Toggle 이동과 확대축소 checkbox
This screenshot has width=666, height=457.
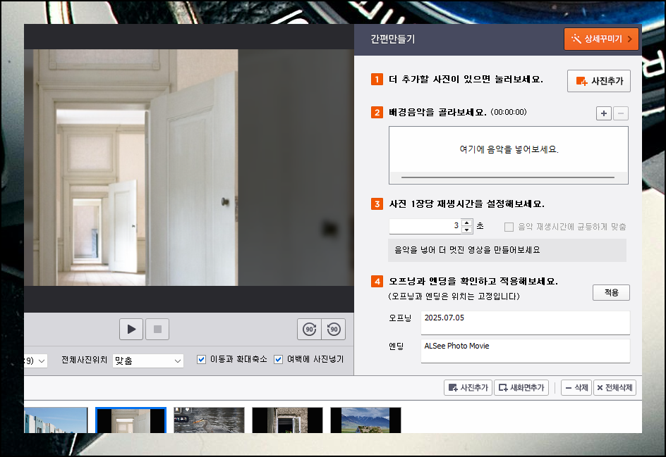point(201,360)
